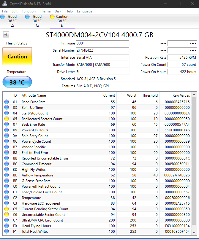Click the status orb for Total Host Writes

tap(7, 232)
